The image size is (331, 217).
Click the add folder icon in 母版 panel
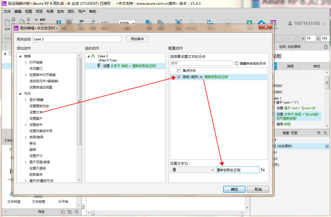(x=70, y=212)
